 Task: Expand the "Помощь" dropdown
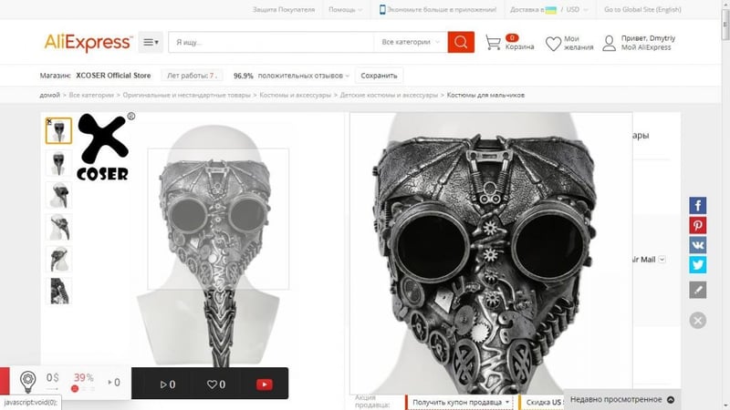coord(345,10)
